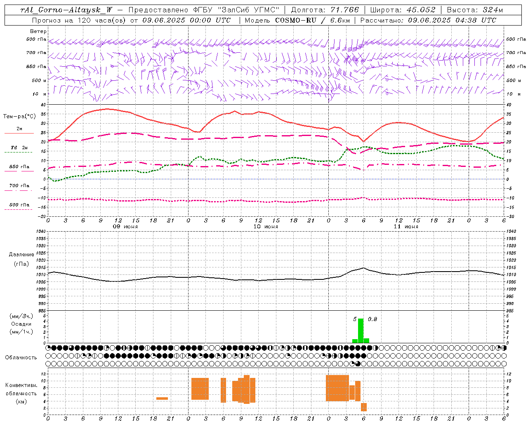Click the thin orange convective bar near 18-21 hours
Screen dimensions: 528x422
point(162,398)
